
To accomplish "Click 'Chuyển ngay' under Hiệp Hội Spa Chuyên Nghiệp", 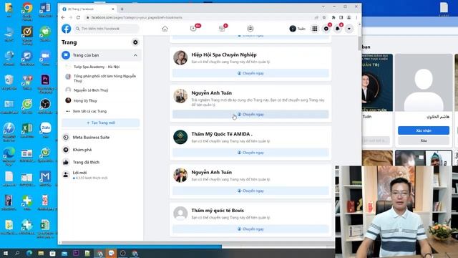I will (250, 73).
